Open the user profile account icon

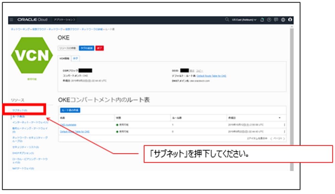pyautogui.click(x=290, y=20)
